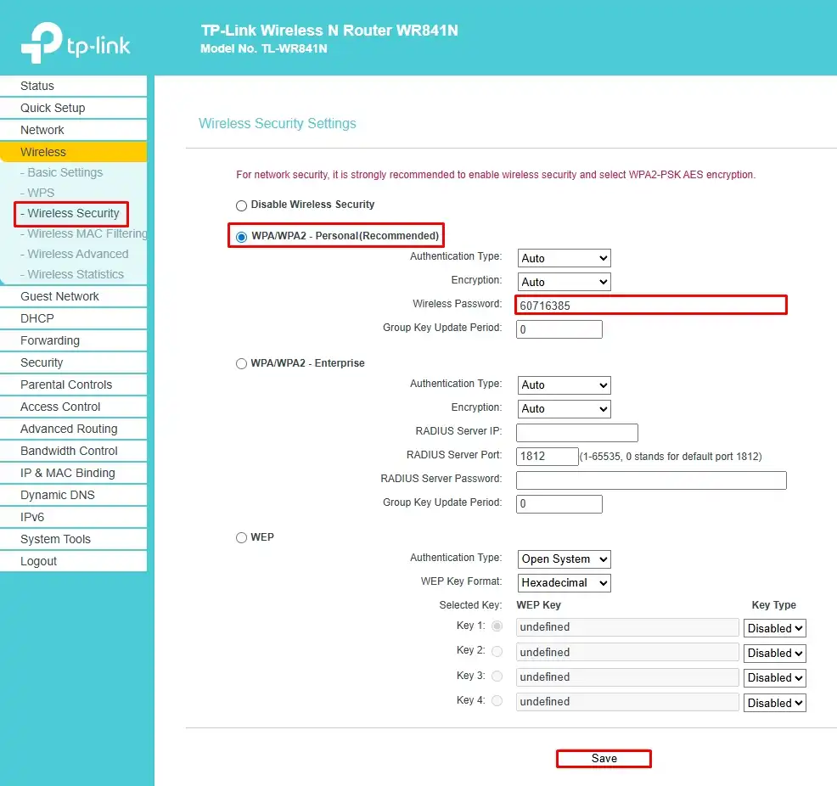Open the WEP Key Format dropdown
Image resolution: width=837 pixels, height=786 pixels.
coord(563,583)
